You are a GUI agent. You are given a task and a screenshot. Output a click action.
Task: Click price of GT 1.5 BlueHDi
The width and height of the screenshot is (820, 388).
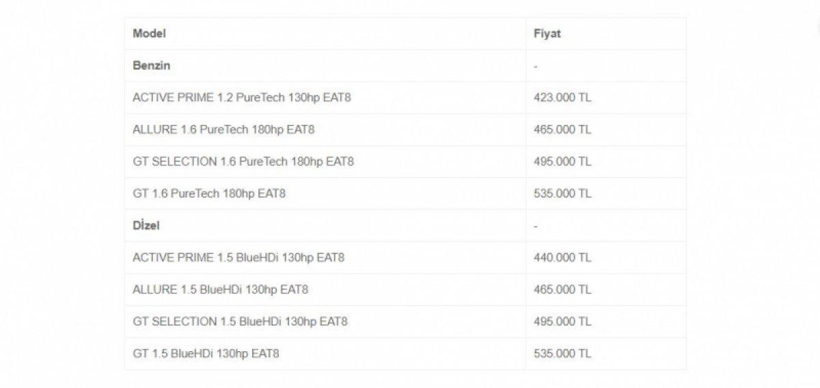click(x=562, y=354)
